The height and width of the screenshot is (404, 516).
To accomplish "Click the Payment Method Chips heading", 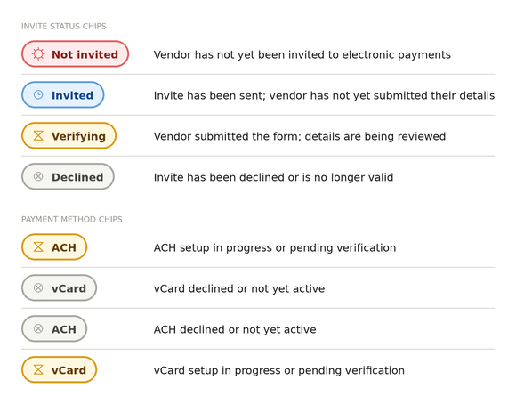I will point(72,219).
